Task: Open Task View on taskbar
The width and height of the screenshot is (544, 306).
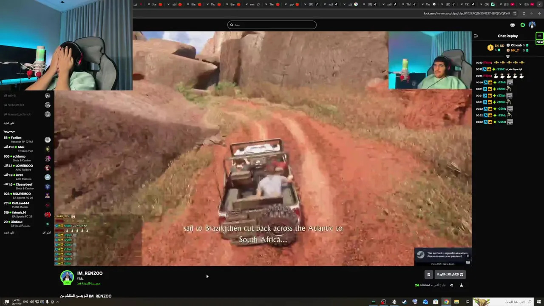Action: coord(467,302)
